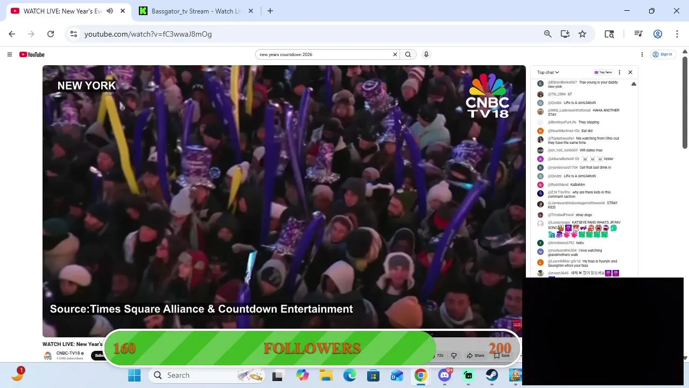Close the WATCH LIVE tab
689x388 pixels.
point(123,11)
